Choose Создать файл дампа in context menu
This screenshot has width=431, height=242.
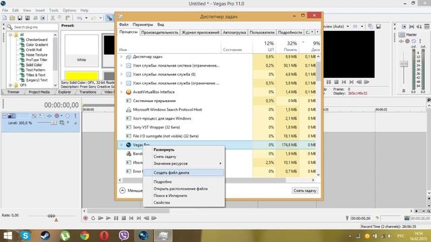tap(184, 173)
